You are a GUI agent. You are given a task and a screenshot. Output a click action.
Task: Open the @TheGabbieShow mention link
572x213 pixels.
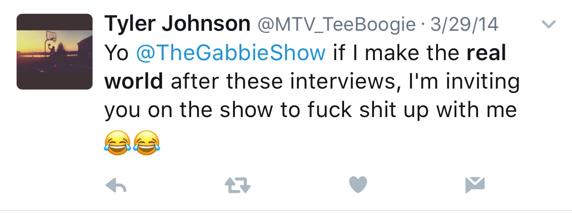[x=231, y=54]
